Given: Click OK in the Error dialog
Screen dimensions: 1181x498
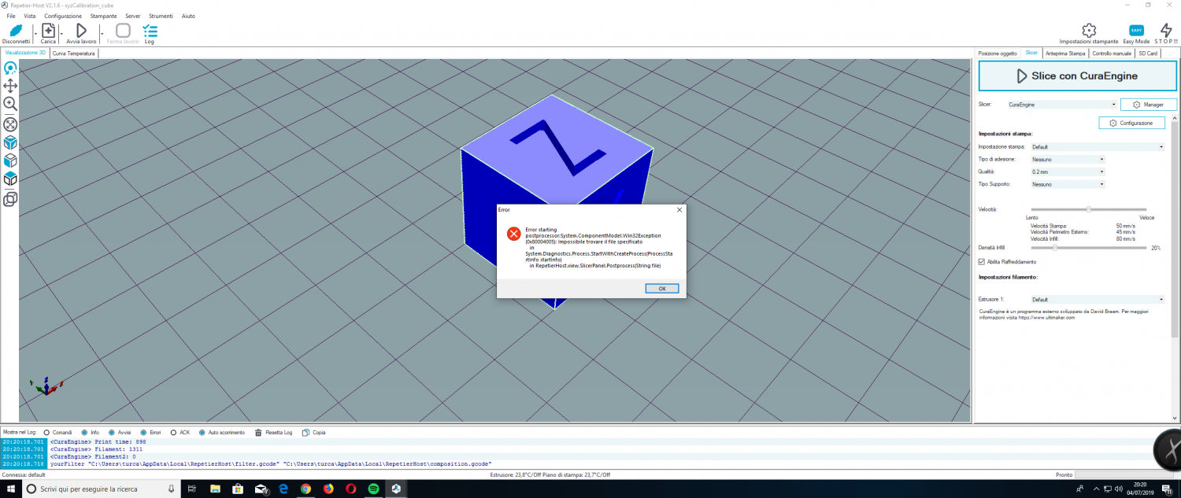Looking at the screenshot, I should [661, 289].
